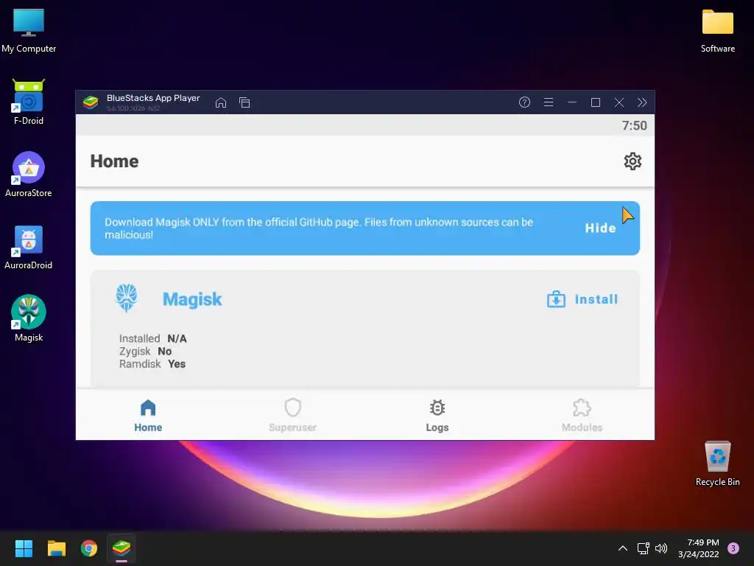Screen dimensions: 754x566
Task: Open volume speaker tray icon
Action: coord(661,548)
